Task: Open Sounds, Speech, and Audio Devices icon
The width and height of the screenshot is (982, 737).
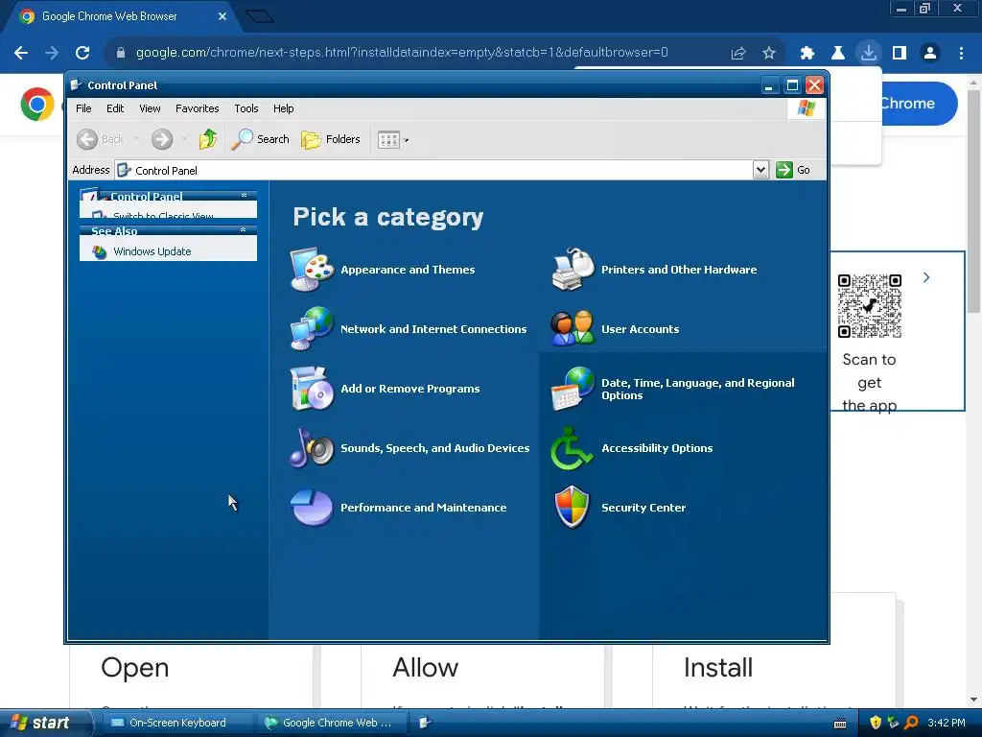Action: [x=312, y=447]
